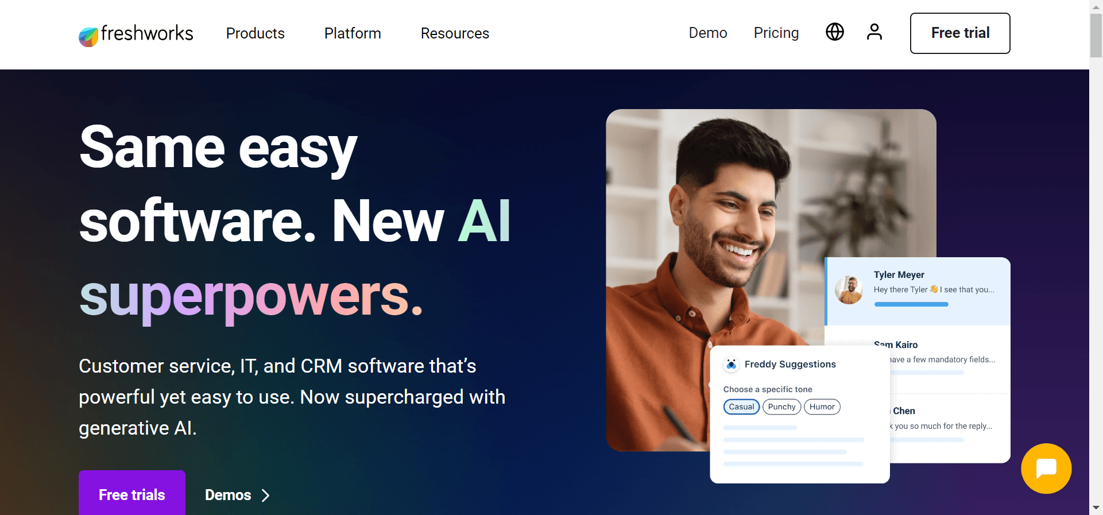The height and width of the screenshot is (515, 1103).
Task: Open the Pricing page
Action: pos(776,33)
